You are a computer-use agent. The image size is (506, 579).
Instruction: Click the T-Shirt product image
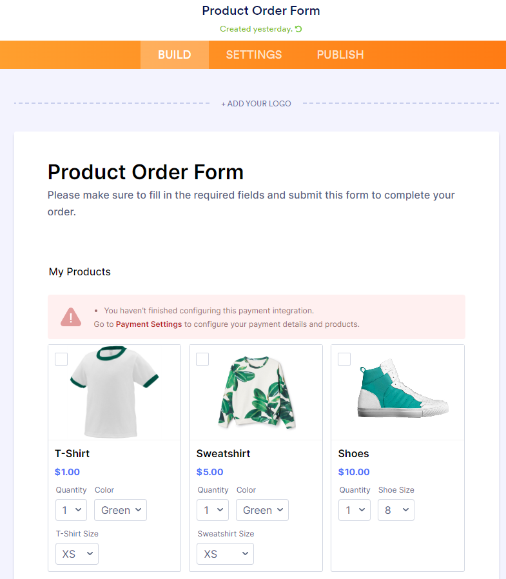coord(114,392)
